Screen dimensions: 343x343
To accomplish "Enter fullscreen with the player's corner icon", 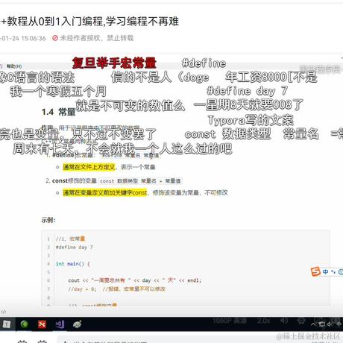I will tap(336, 320).
